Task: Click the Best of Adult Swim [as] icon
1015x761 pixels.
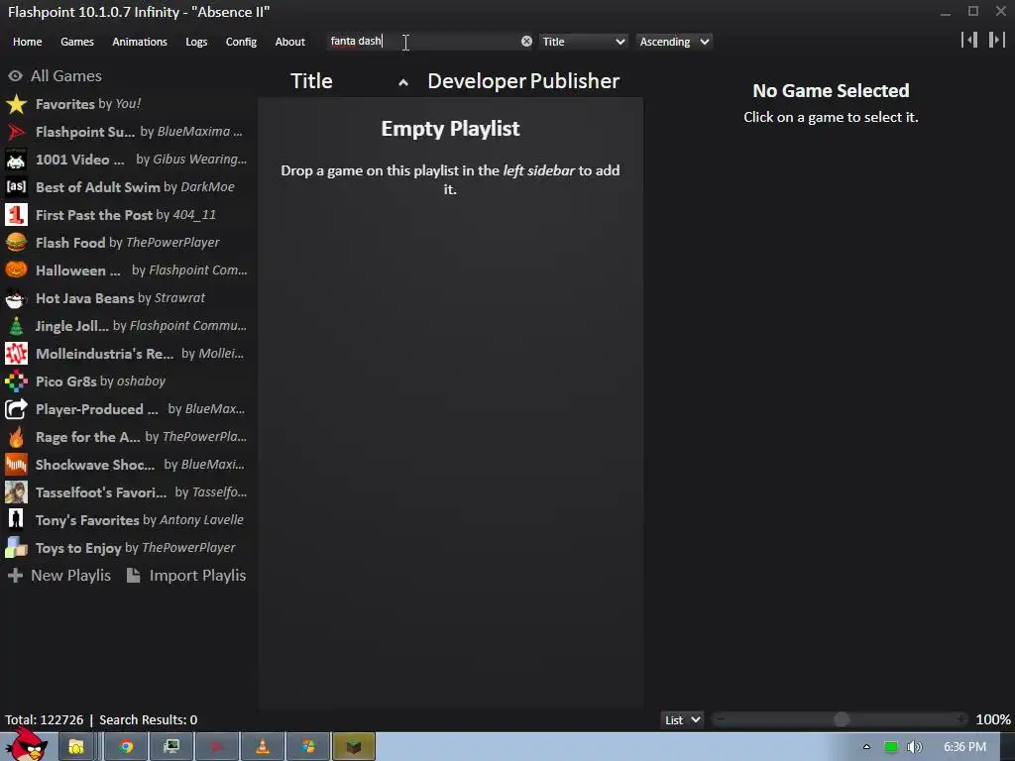Action: [16, 187]
